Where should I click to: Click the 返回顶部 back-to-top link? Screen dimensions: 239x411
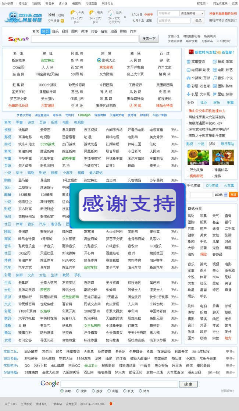[x=228, y=391]
